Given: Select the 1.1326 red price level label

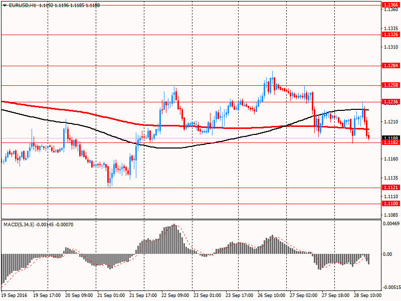Looking at the screenshot, I should point(390,35).
